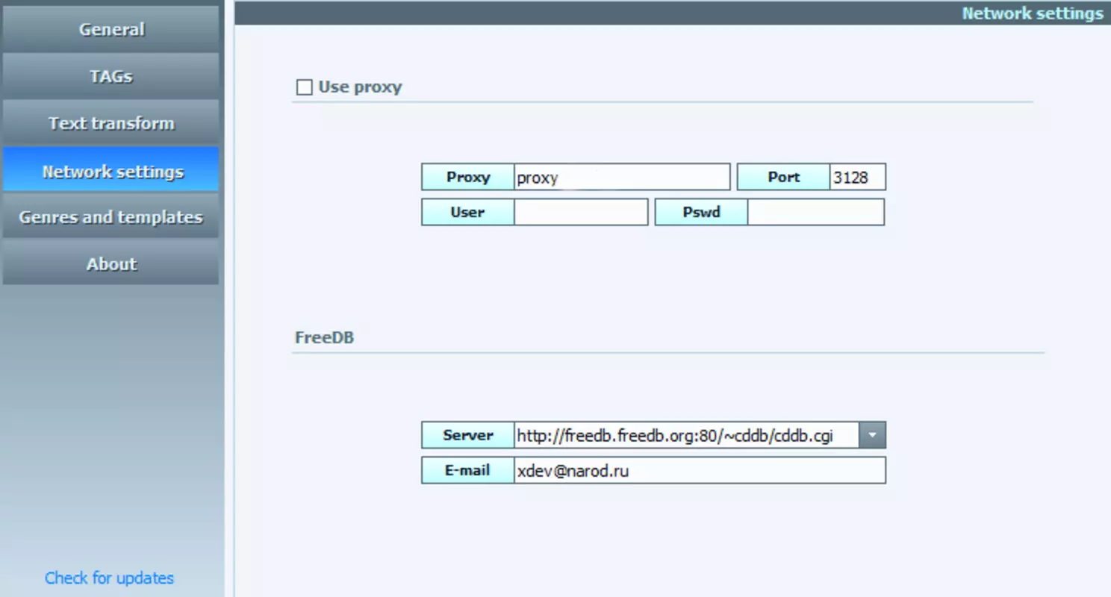The height and width of the screenshot is (597, 1111).
Task: Focus the proxy User input field
Action: (x=581, y=212)
